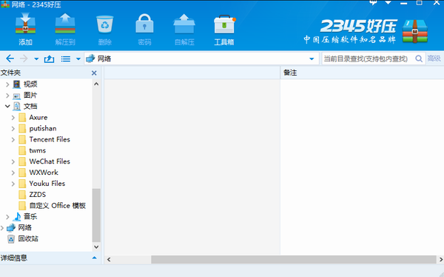The width and height of the screenshot is (444, 277).
Task: Click the search magnifier icon
Action: click(x=419, y=59)
